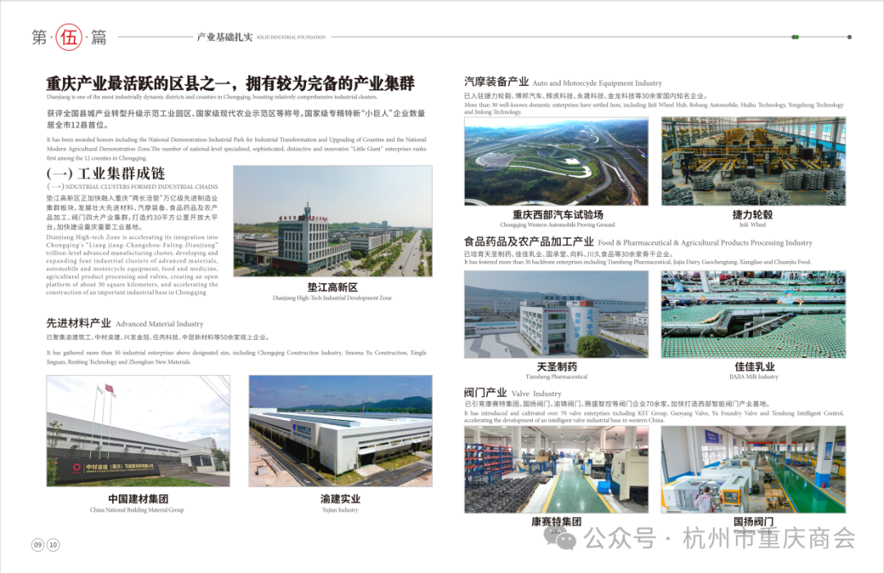Screen dimensions: 884x573
Task: Click the text Advanced Material Industry
Action: coord(160,323)
